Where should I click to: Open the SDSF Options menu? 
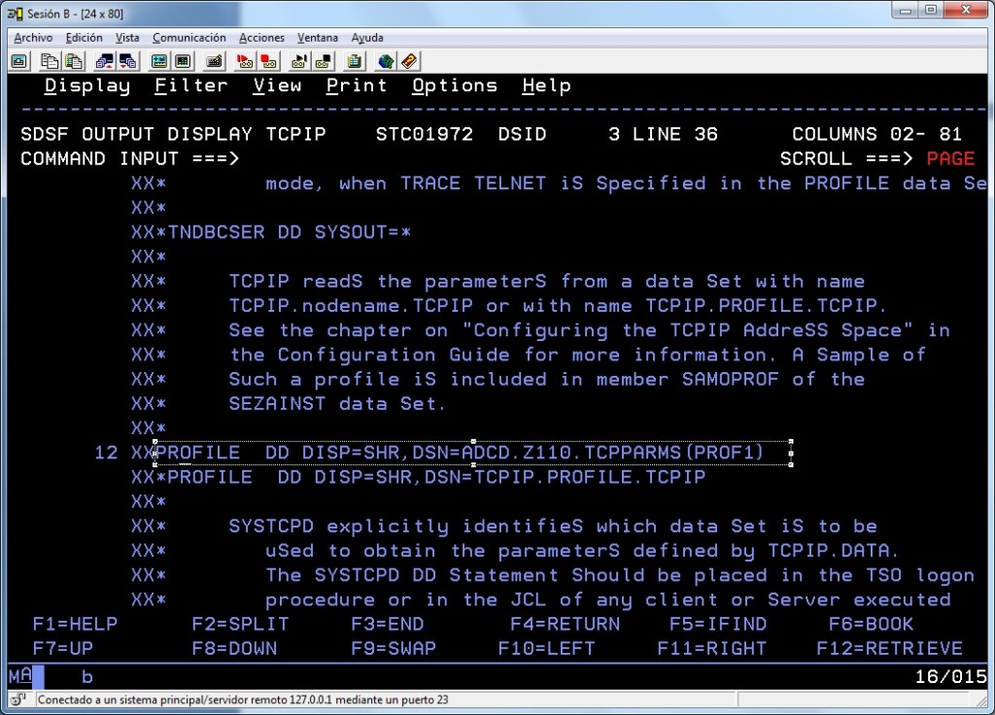[x=455, y=85]
